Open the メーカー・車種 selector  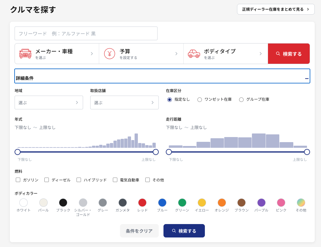(x=57, y=54)
